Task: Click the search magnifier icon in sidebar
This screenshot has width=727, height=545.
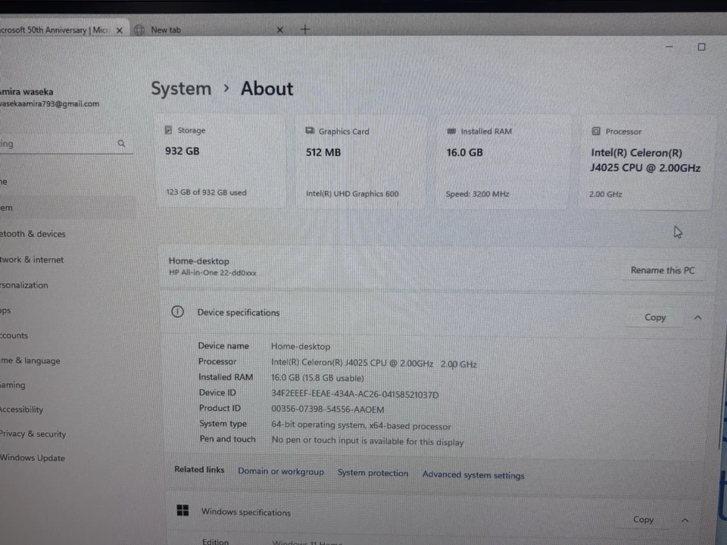Action: point(121,144)
